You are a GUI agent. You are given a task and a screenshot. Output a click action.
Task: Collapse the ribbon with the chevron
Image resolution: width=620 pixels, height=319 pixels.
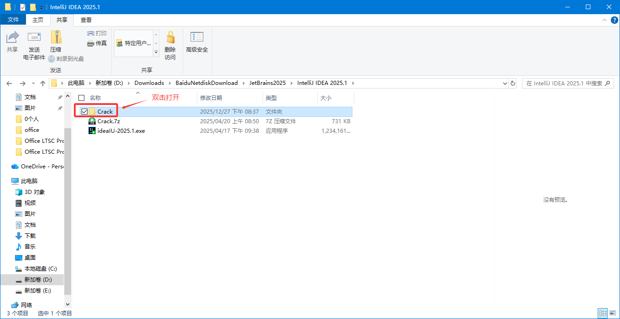point(604,20)
